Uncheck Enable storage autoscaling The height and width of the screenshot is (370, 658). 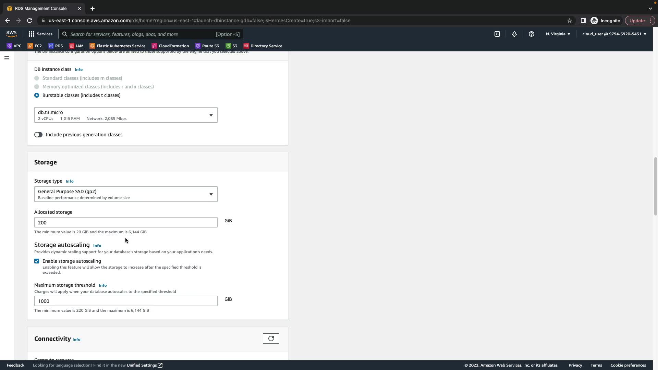37,261
